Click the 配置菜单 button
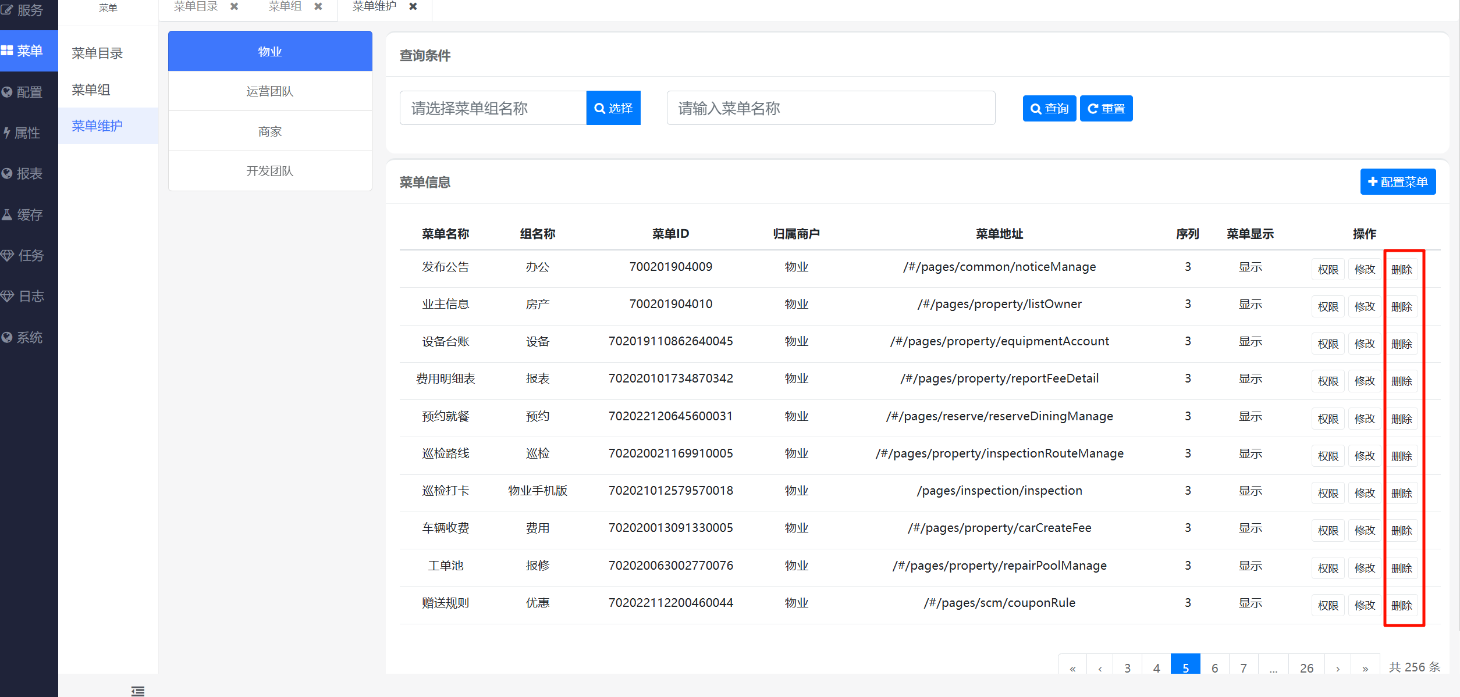 pyautogui.click(x=1398, y=182)
